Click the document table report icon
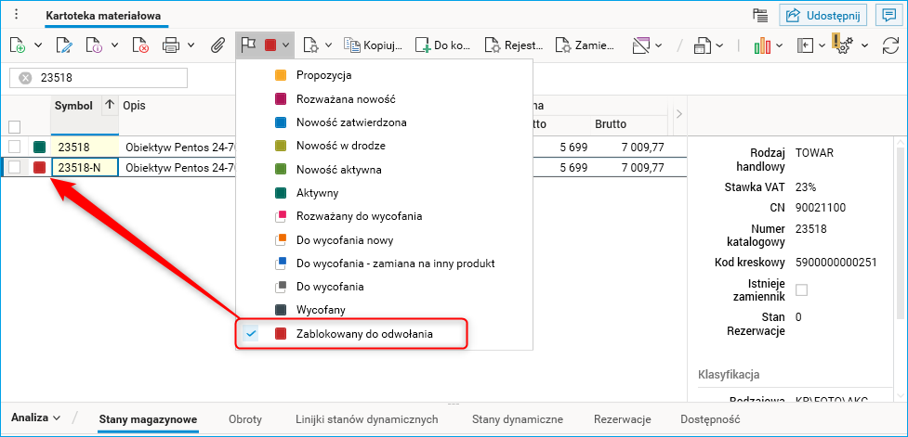 click(x=704, y=45)
